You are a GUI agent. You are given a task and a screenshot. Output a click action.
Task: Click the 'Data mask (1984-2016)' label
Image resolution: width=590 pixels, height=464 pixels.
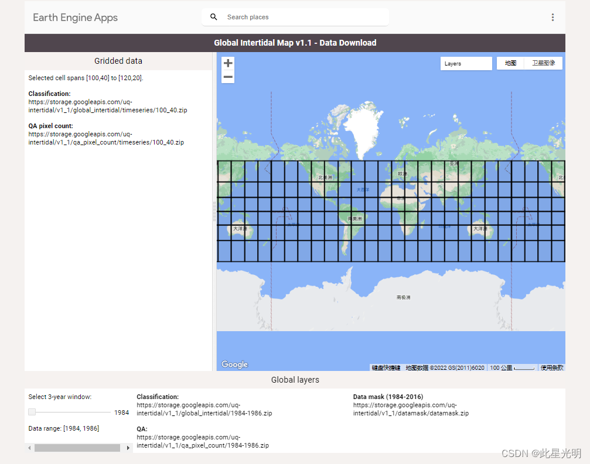tap(388, 397)
